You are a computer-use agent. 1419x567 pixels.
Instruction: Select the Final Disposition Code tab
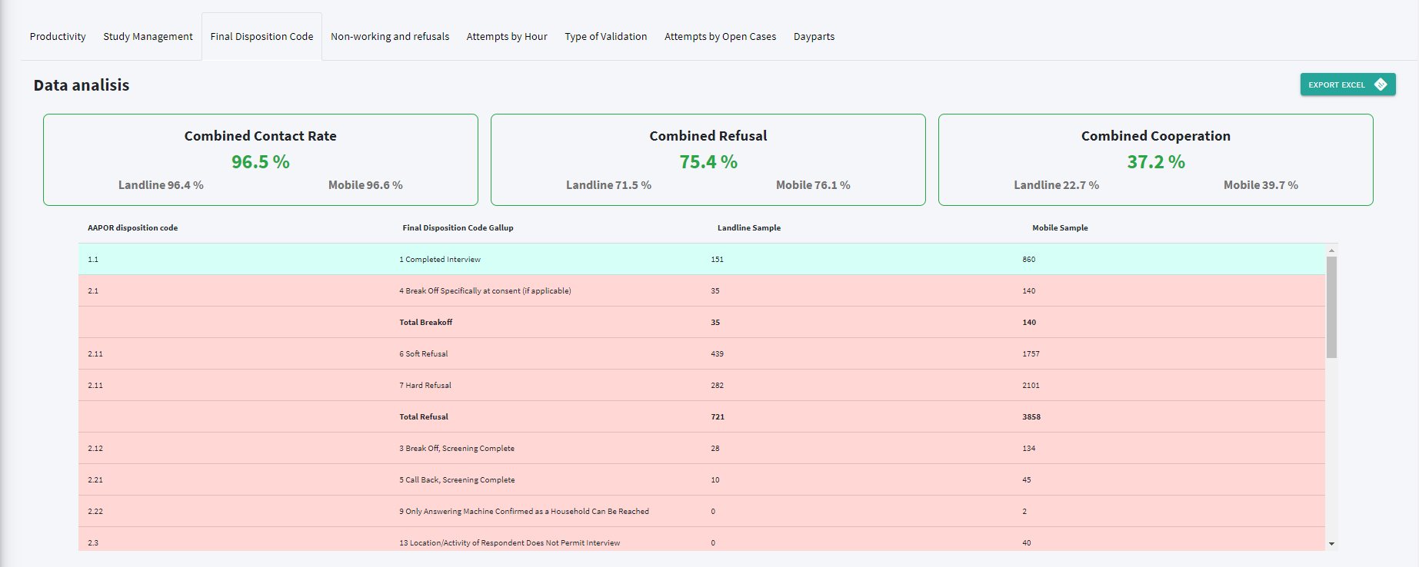pyautogui.click(x=261, y=36)
